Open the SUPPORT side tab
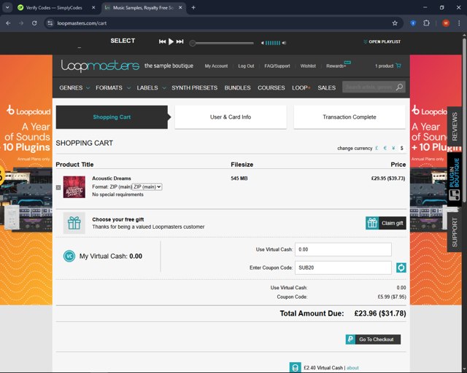467x373 pixels. tap(455, 232)
